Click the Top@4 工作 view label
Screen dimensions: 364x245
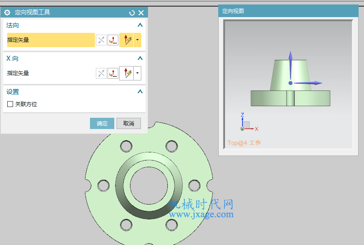point(244,143)
